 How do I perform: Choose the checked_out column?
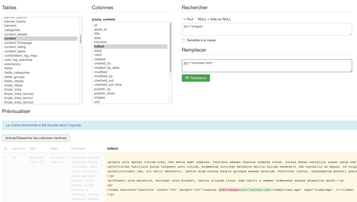point(131,81)
